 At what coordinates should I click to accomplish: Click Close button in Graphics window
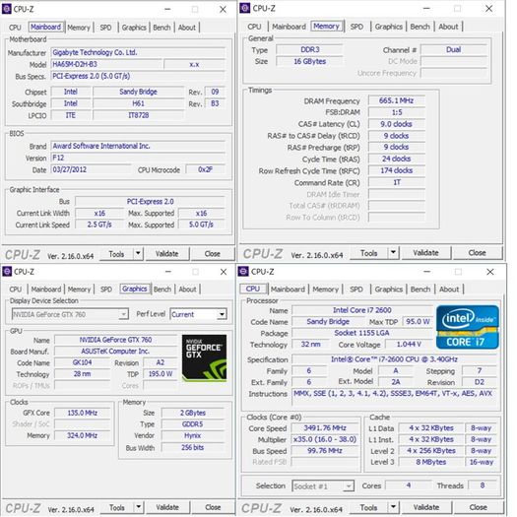point(213,507)
